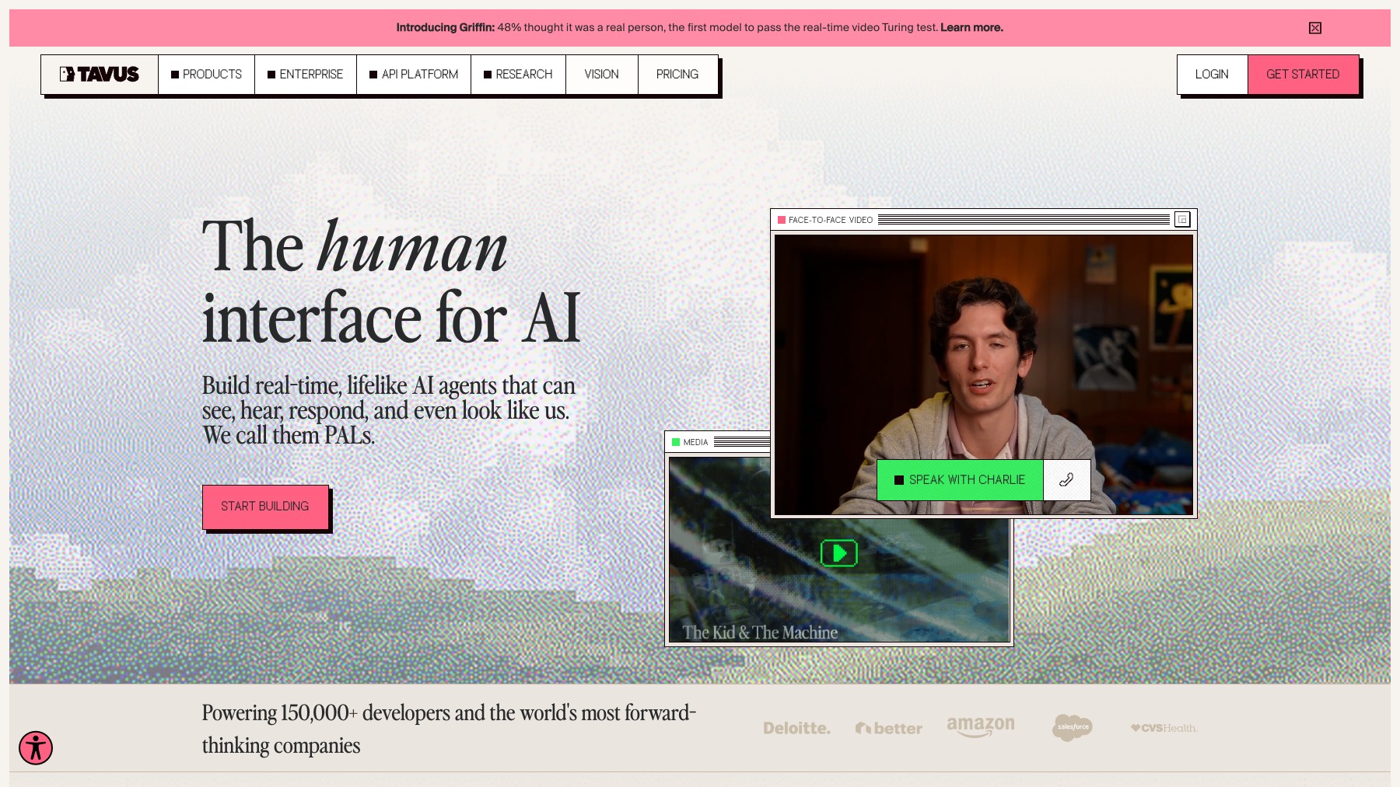Open the Research dropdown

tap(518, 75)
